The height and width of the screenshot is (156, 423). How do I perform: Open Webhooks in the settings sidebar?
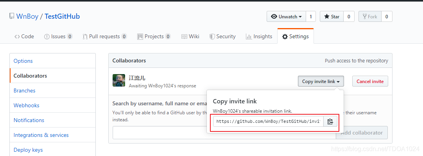point(53,105)
